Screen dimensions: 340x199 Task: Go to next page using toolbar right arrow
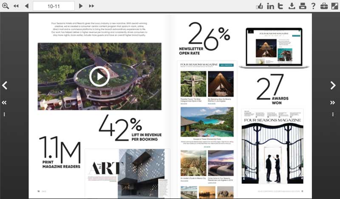point(81,6)
